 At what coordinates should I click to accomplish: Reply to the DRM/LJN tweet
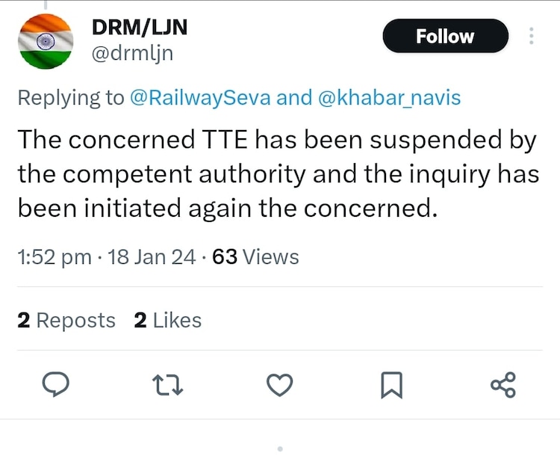point(54,384)
